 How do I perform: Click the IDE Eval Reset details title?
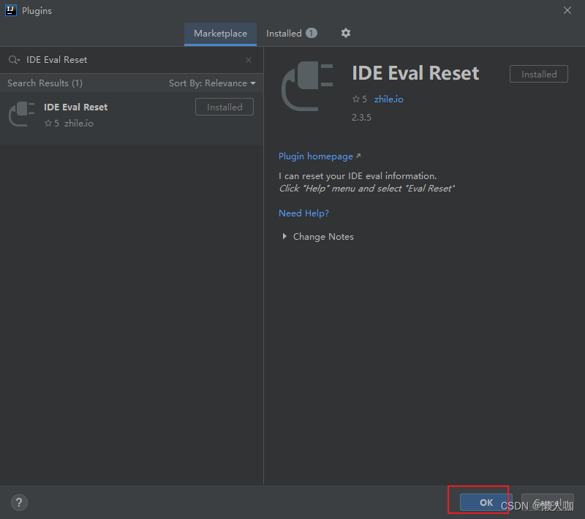click(415, 73)
